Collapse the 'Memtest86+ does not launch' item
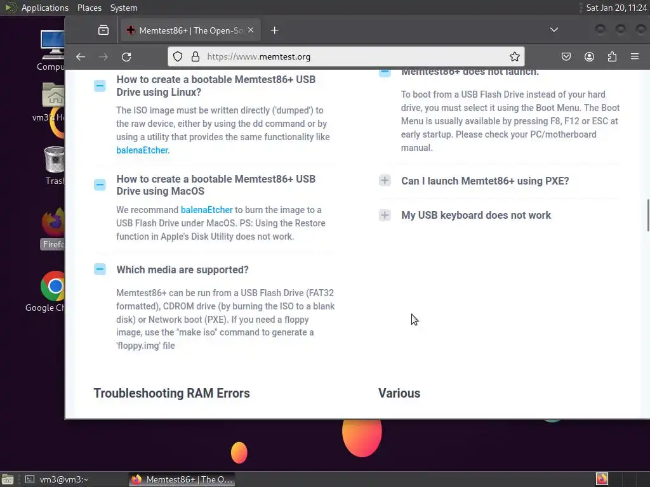Image resolution: width=650 pixels, height=487 pixels. click(x=385, y=74)
